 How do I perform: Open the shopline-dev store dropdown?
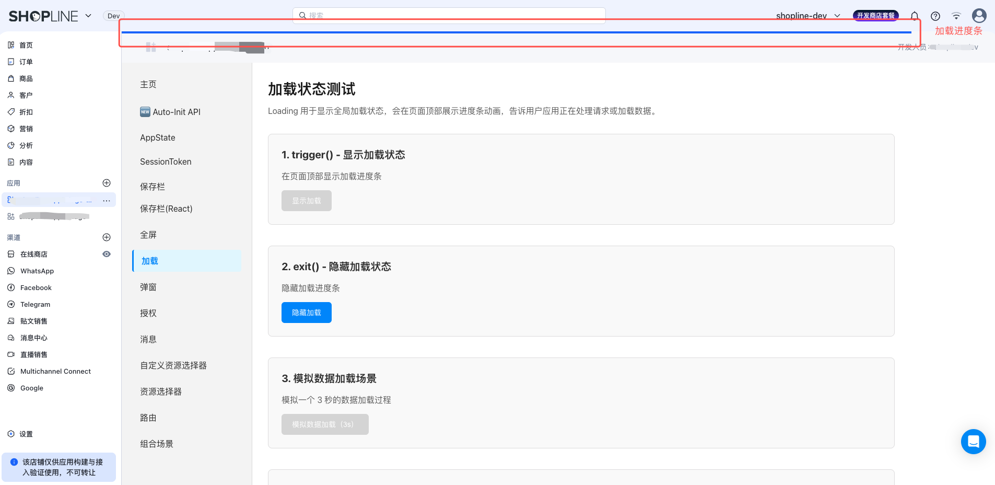[807, 16]
